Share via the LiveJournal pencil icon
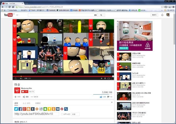The image size is (176, 124). tap(66, 109)
